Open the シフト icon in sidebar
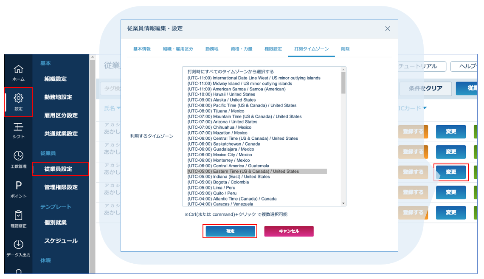 coord(18,130)
